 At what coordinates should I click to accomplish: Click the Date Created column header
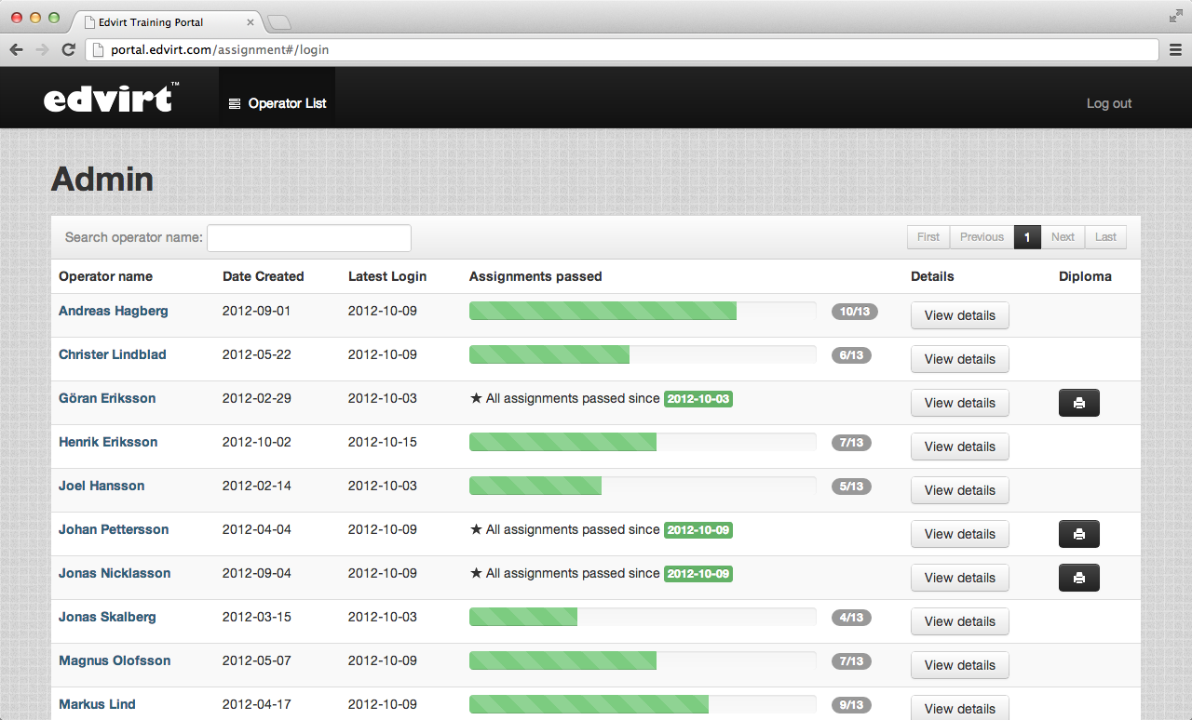point(264,276)
